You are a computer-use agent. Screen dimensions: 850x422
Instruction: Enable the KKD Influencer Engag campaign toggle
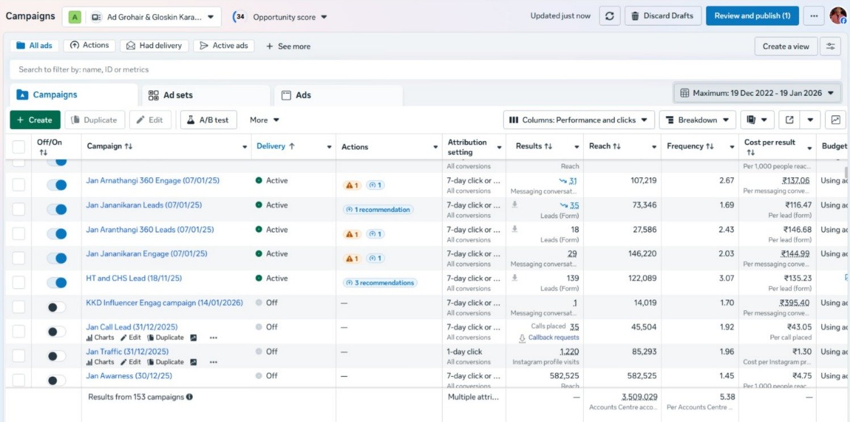[57, 307]
